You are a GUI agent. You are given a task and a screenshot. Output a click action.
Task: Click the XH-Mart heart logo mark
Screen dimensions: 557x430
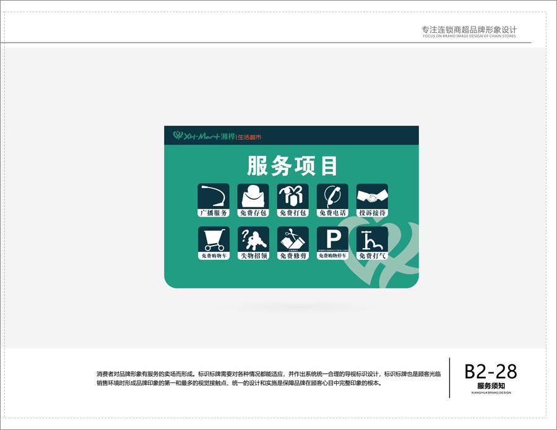(178, 135)
